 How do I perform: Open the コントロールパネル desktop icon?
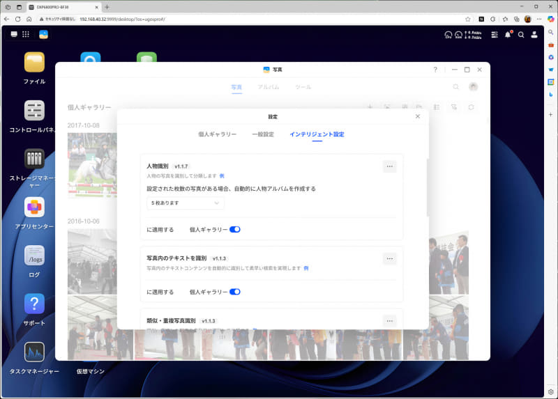pyautogui.click(x=34, y=111)
